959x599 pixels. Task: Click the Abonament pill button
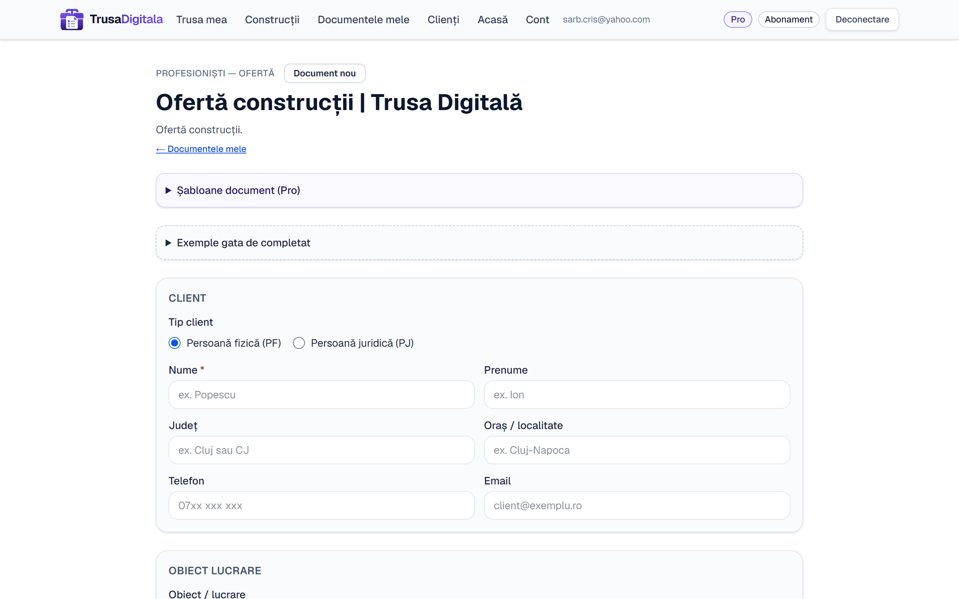(x=789, y=19)
